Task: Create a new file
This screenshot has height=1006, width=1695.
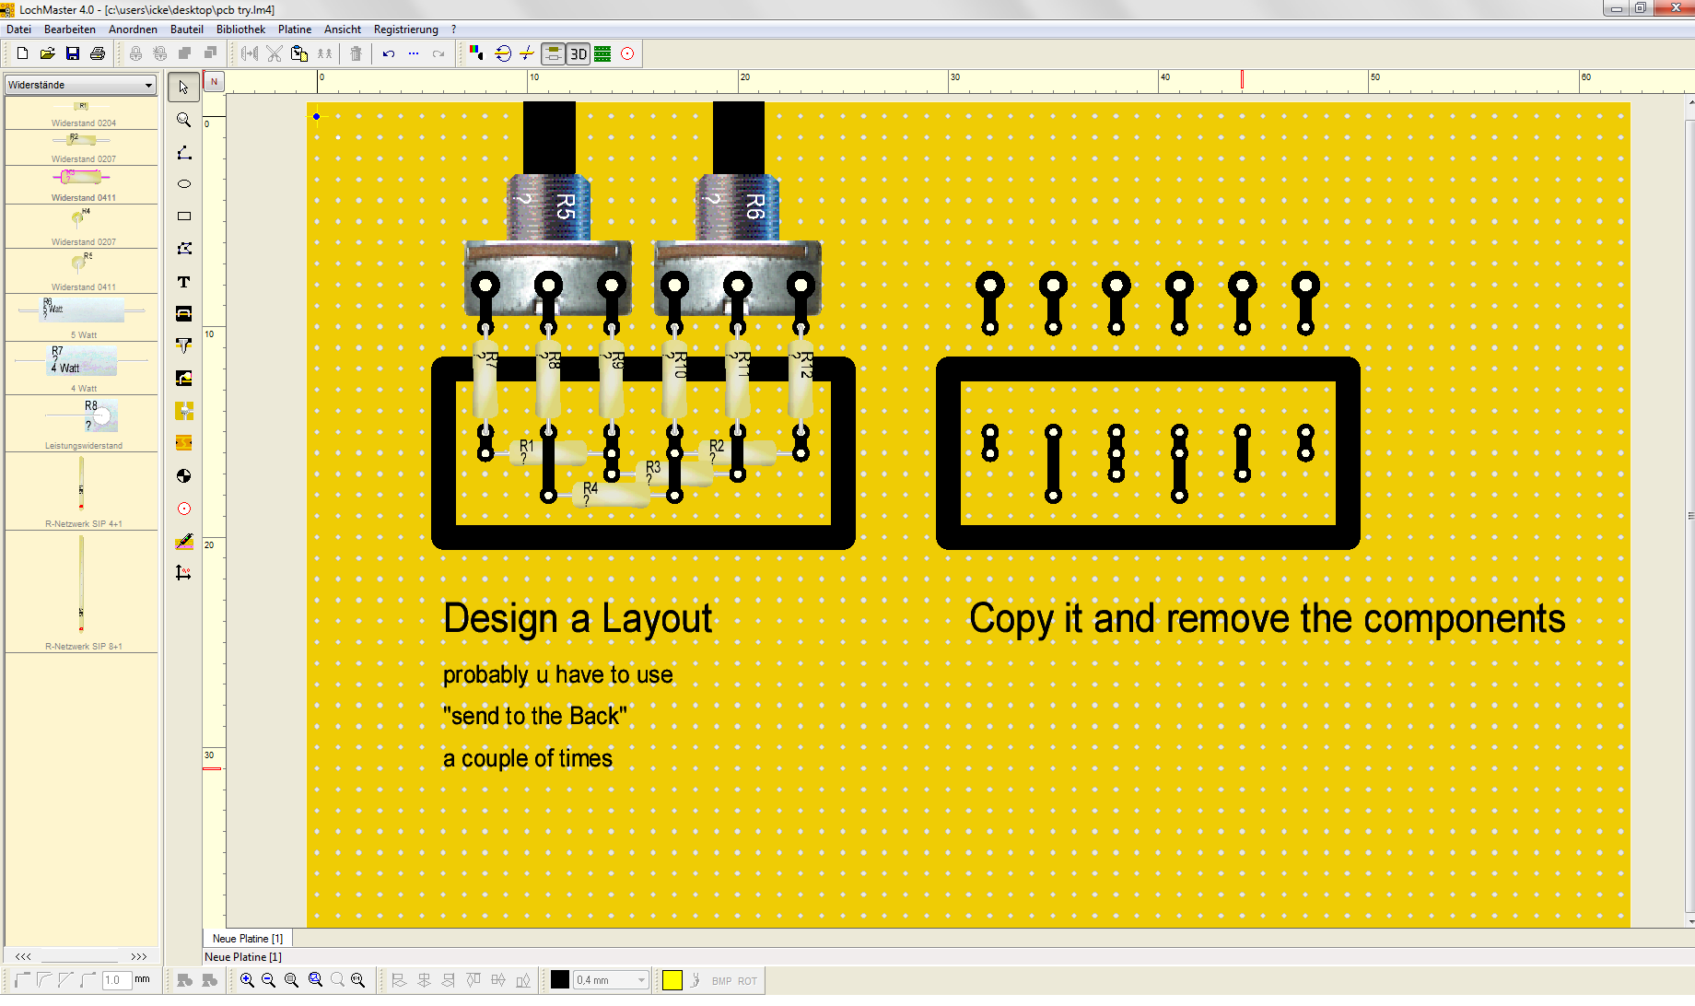Action: tap(22, 53)
